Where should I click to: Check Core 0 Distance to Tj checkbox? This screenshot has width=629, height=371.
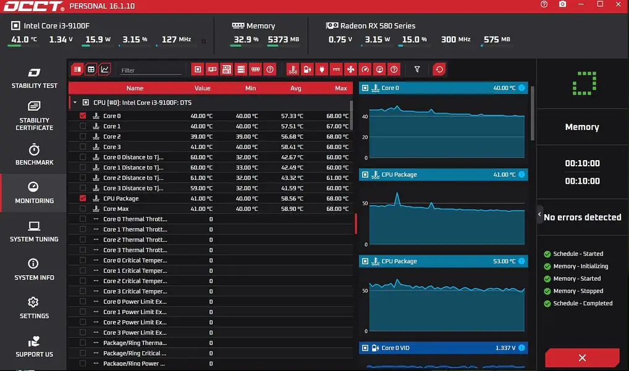click(83, 157)
